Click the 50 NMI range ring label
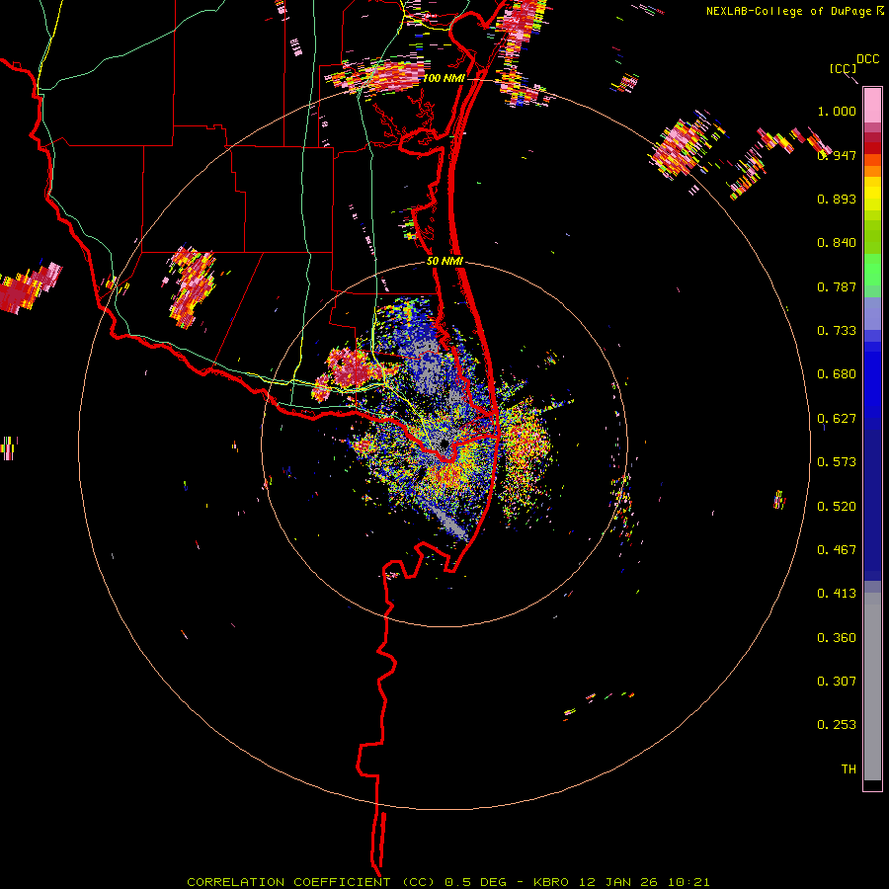Screen dimensions: 889x889 point(444,262)
